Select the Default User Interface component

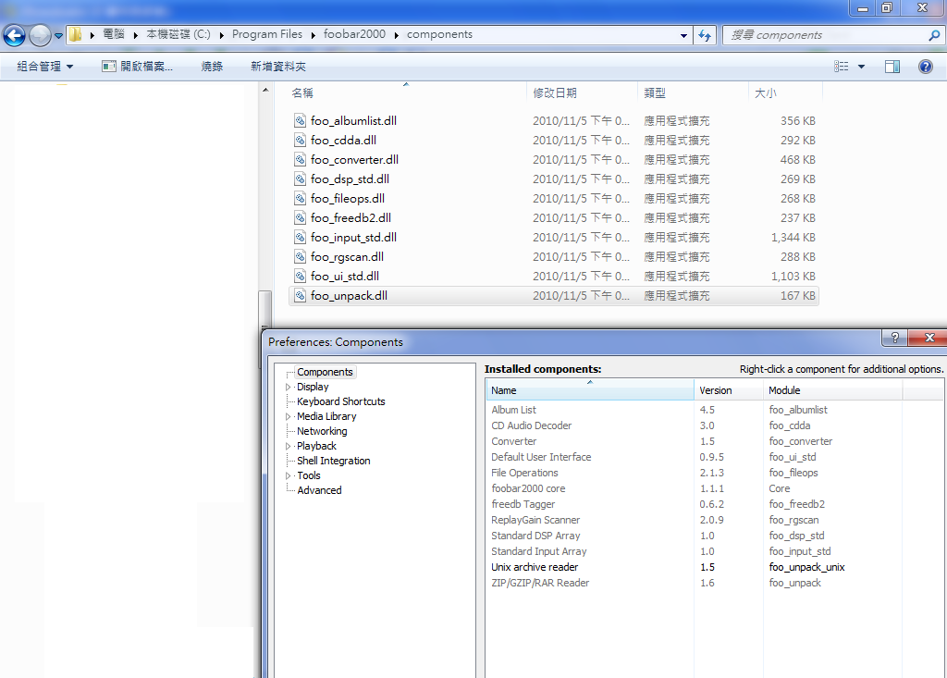[695, 458]
